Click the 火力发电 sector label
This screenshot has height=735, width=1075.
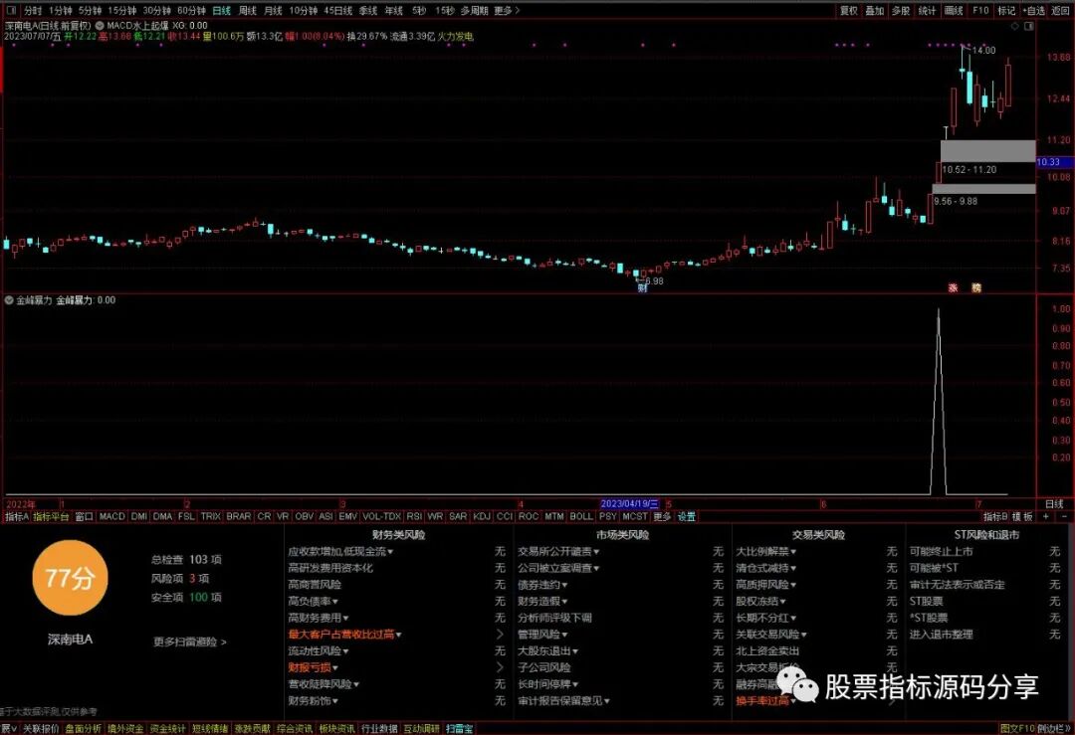coord(455,37)
